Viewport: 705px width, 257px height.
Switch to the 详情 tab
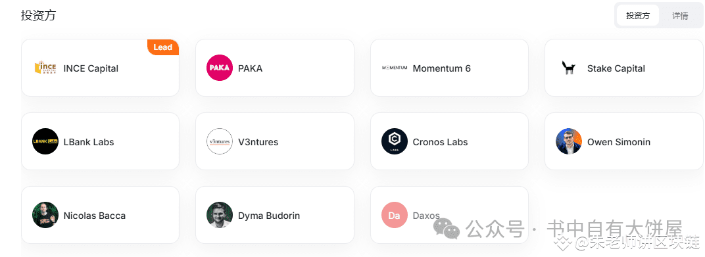[680, 16]
